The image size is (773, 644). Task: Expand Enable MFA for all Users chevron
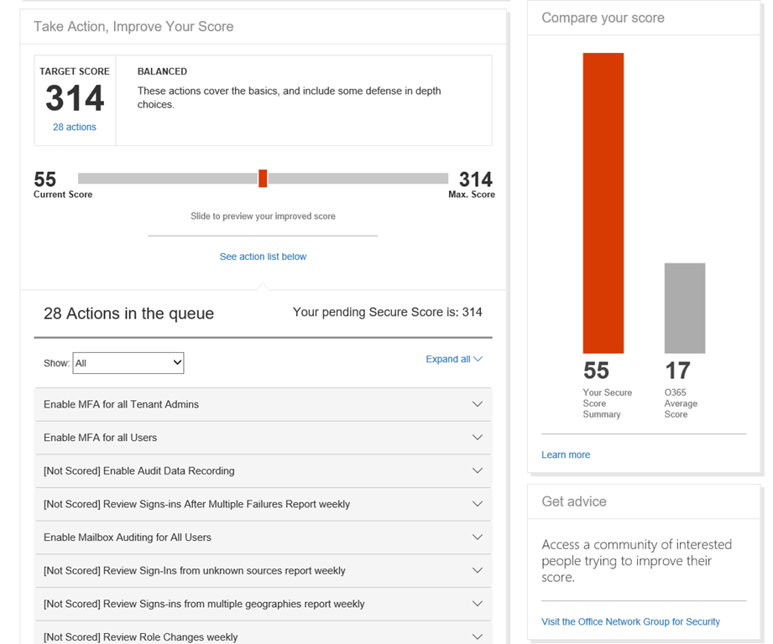click(477, 438)
